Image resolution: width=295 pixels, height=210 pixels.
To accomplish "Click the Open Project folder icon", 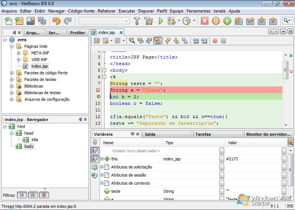I will coord(31,21).
